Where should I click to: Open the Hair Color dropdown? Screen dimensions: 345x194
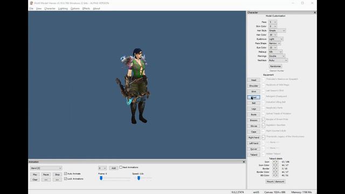click(x=273, y=34)
